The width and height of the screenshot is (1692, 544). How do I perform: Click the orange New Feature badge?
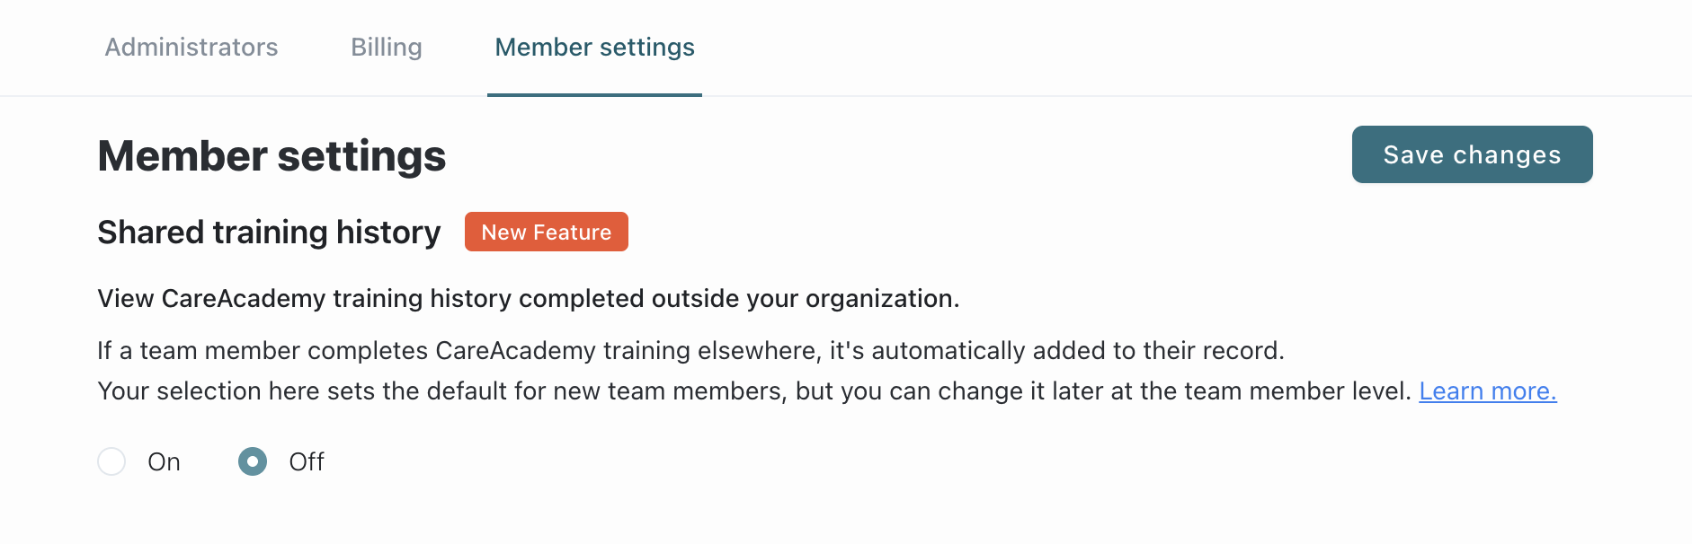(546, 233)
